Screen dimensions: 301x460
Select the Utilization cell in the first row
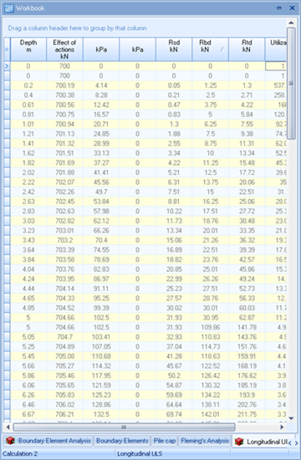(x=276, y=66)
